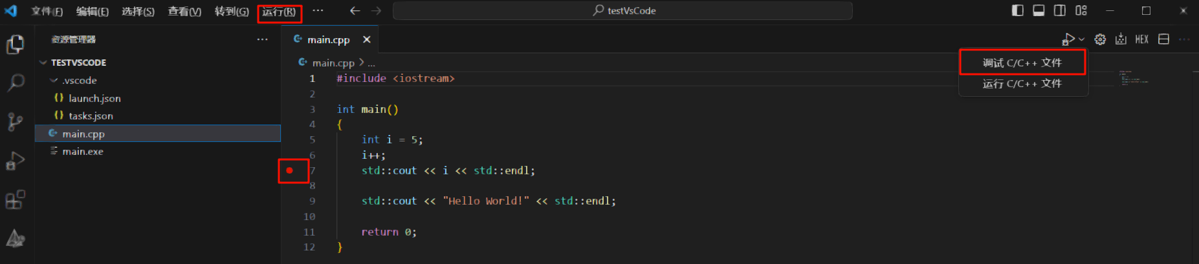Open the customize layout icon
The image size is (1199, 264).
1081,10
